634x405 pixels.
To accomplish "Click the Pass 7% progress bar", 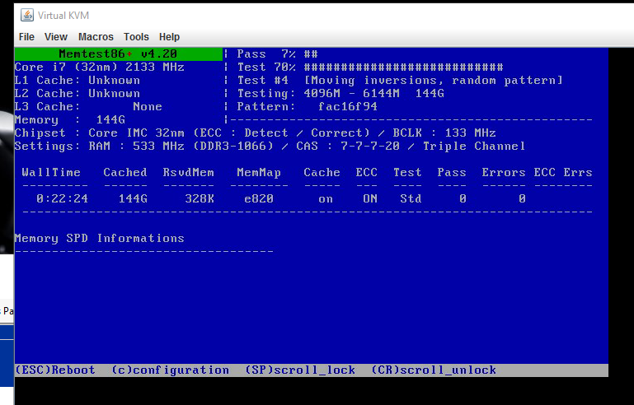I will coord(311,54).
